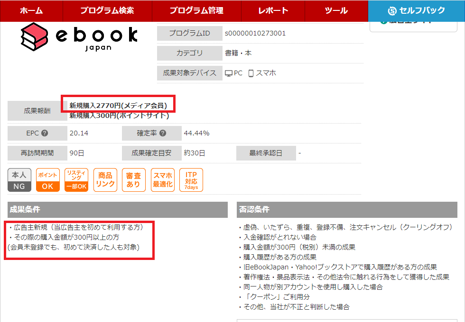
Task: Click the ITP対応 7days badge icon
Action: pos(191,180)
